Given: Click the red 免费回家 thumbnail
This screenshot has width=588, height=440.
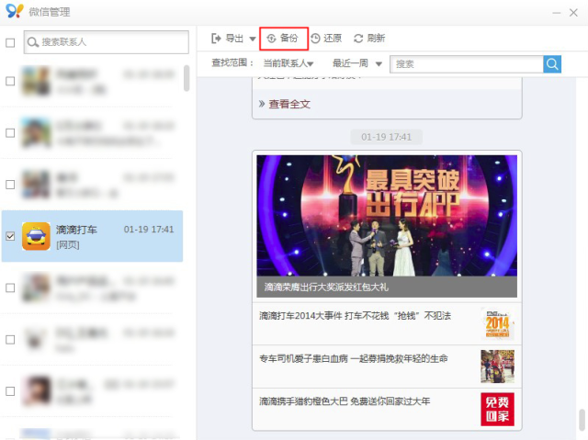Looking at the screenshot, I should [498, 410].
